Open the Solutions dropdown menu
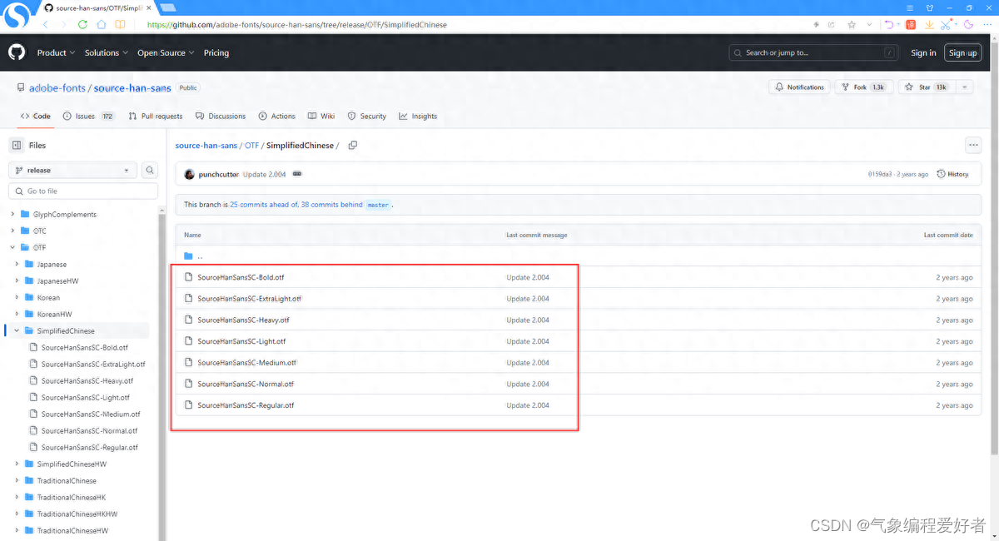The width and height of the screenshot is (999, 541). click(107, 52)
